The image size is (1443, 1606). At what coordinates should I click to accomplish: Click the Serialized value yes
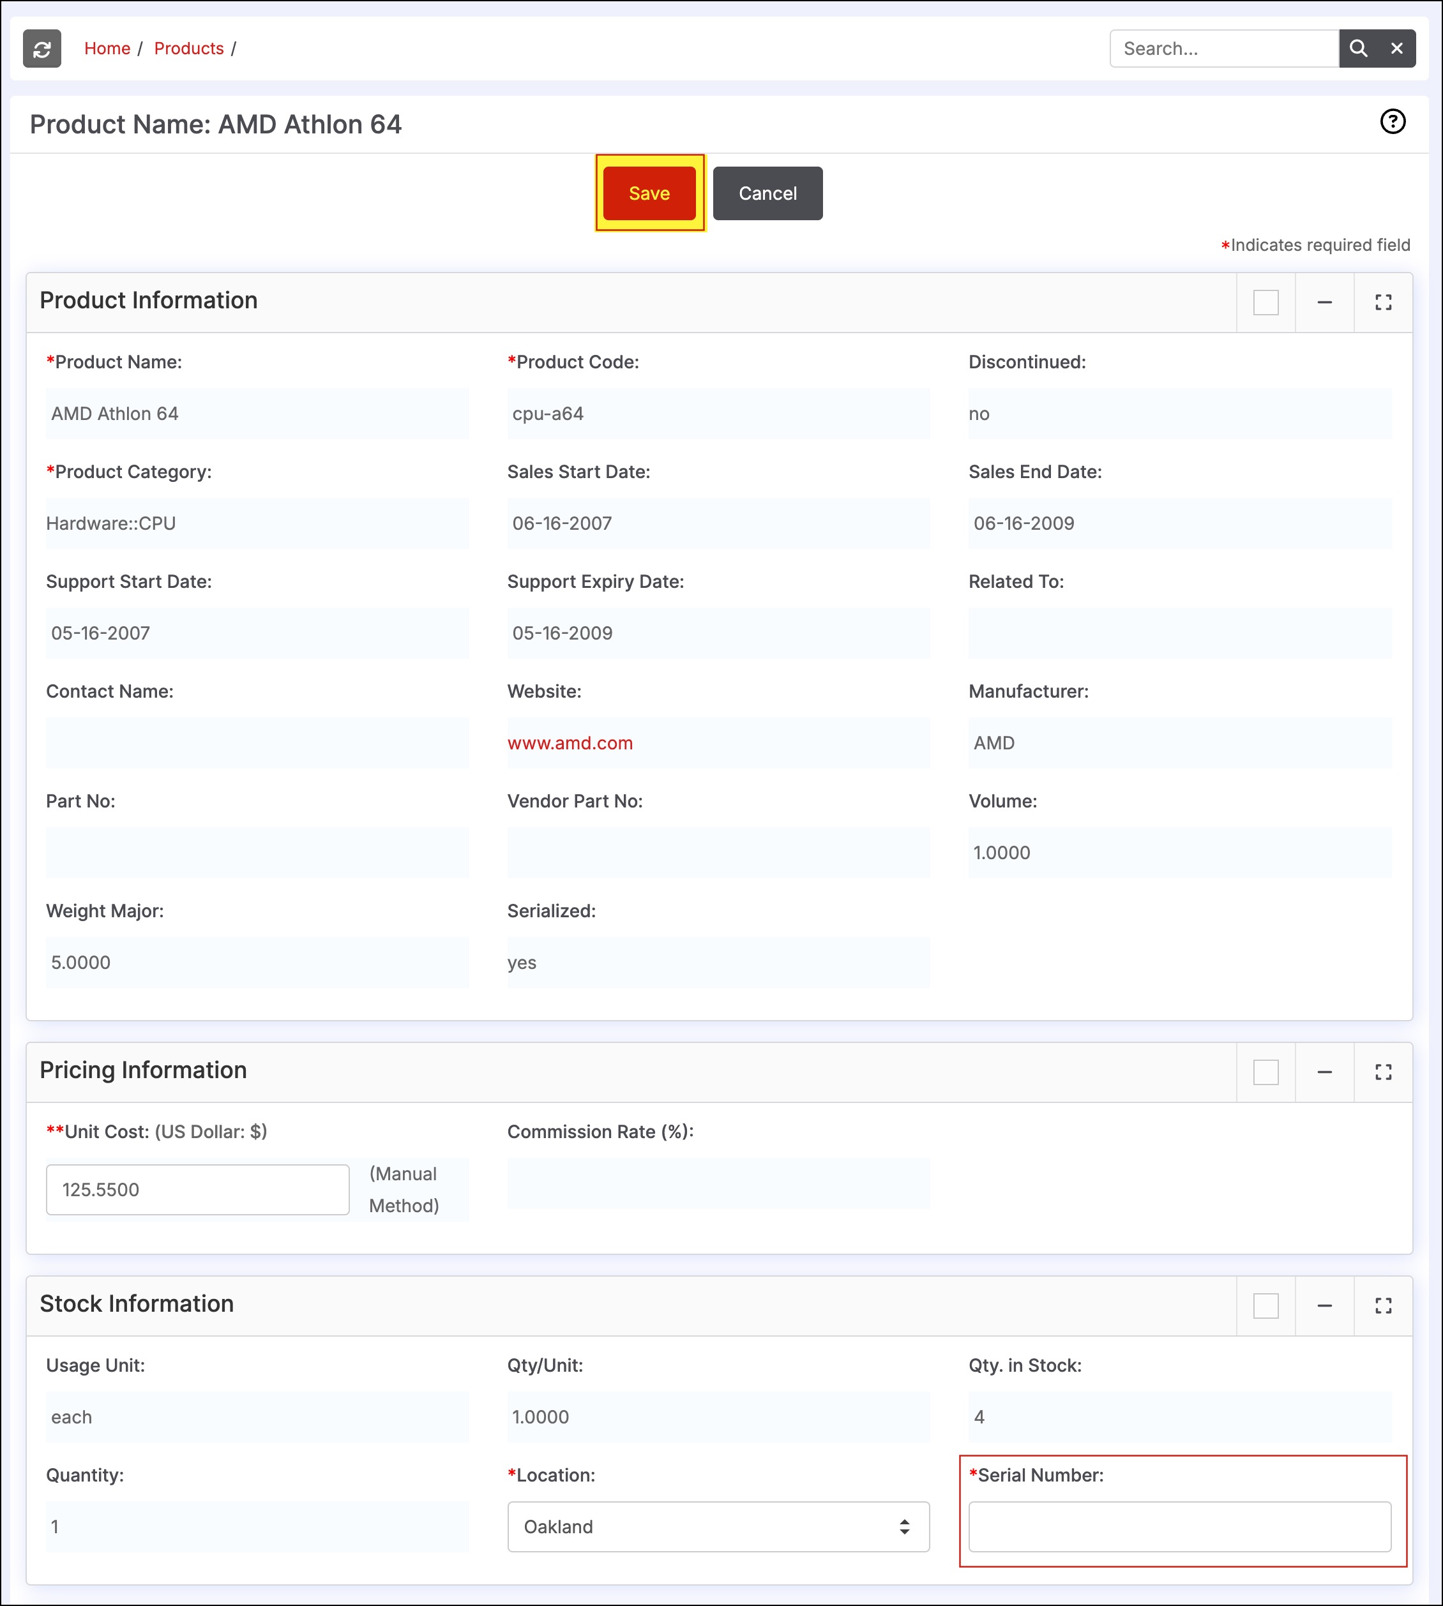tap(522, 963)
